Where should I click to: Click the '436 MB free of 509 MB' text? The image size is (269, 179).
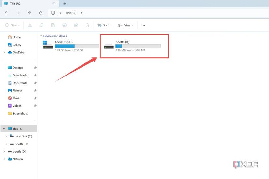pos(130,50)
